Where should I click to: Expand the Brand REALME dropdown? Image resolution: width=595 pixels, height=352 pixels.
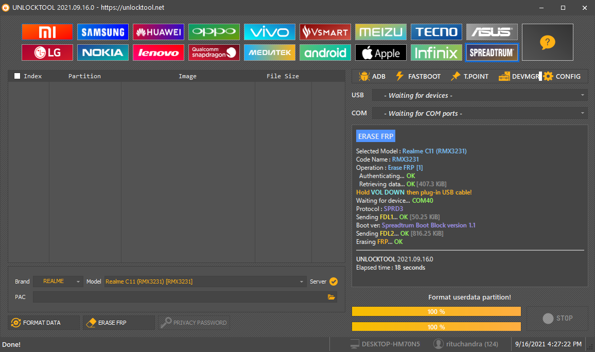[x=58, y=281]
